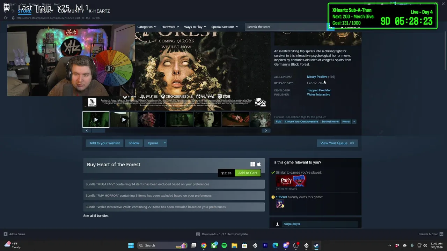This screenshot has height=251, width=447.
Task: Open Spotify from the taskbar
Action: pos(224,245)
